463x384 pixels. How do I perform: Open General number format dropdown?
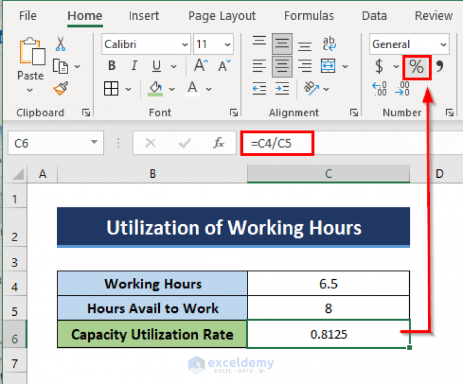(443, 45)
